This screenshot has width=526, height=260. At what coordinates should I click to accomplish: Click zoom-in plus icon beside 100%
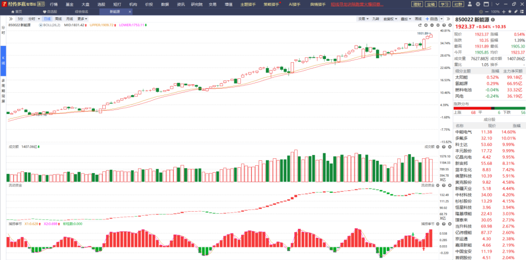pos(504,12)
